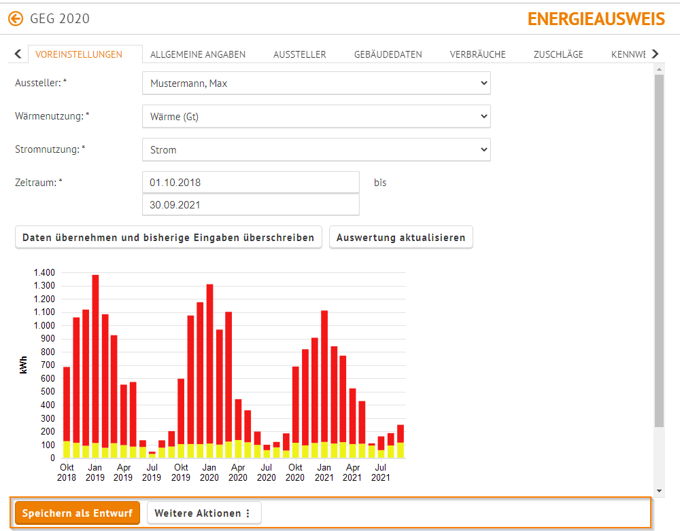Go to Gebäudedaten tab
The image size is (680, 531).
[x=388, y=54]
